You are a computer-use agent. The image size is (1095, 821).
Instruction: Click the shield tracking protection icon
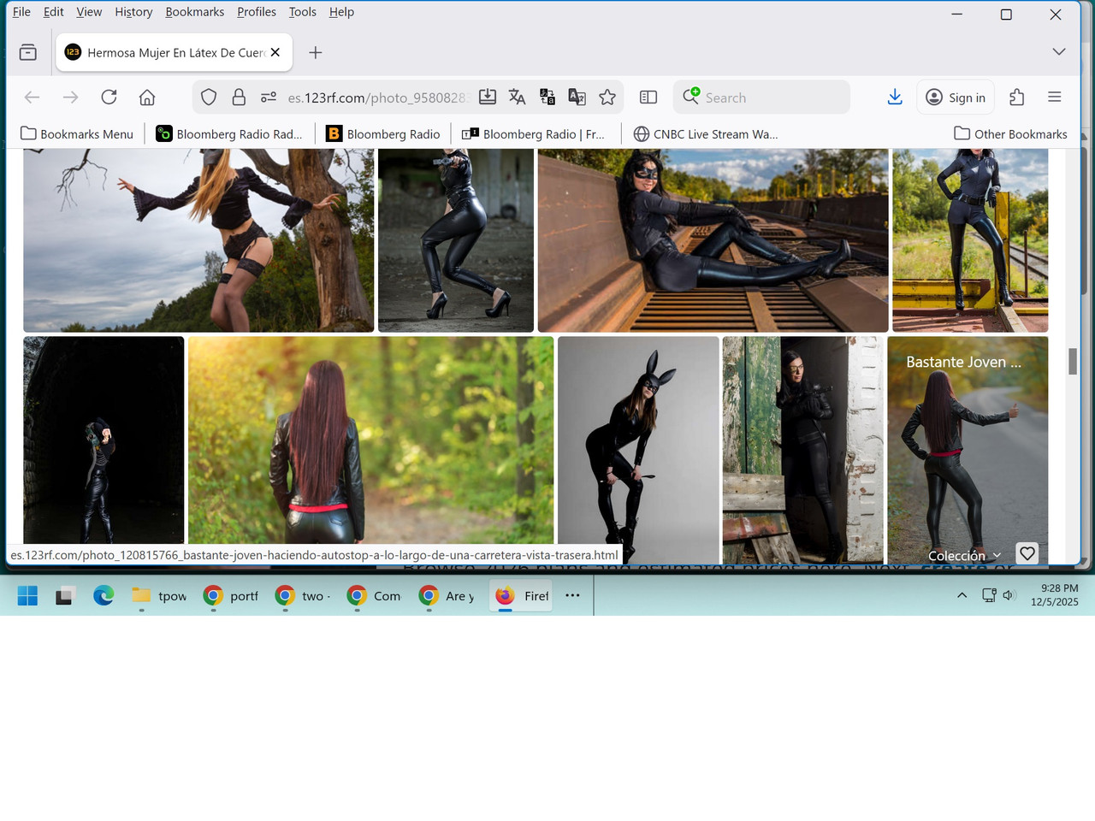pyautogui.click(x=208, y=97)
